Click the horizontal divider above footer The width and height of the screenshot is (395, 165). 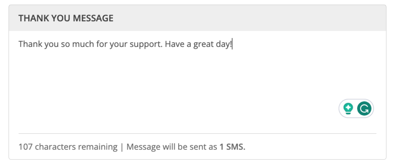[x=197, y=133]
